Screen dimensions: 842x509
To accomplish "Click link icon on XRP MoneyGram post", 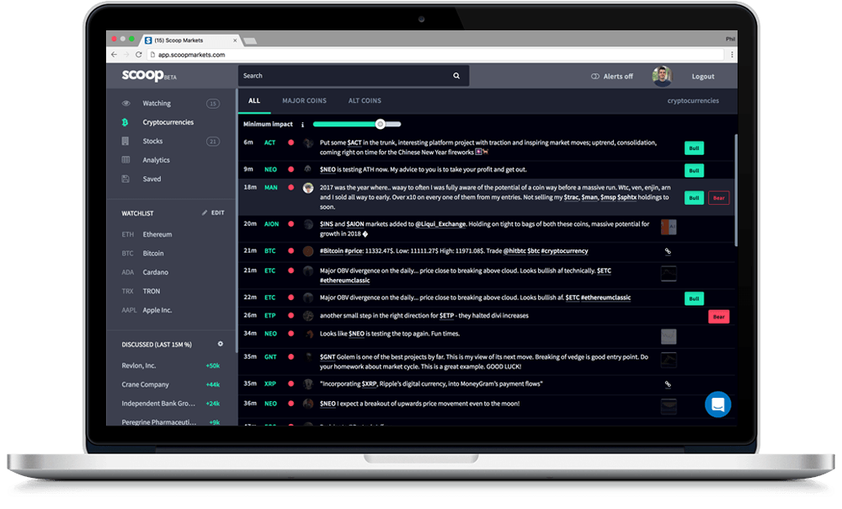I will (x=668, y=384).
